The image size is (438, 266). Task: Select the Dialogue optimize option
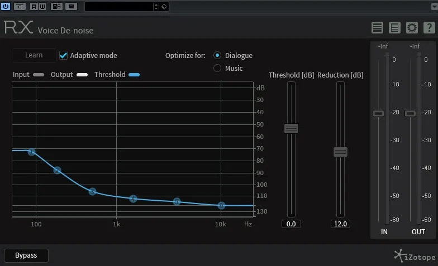pyautogui.click(x=217, y=55)
